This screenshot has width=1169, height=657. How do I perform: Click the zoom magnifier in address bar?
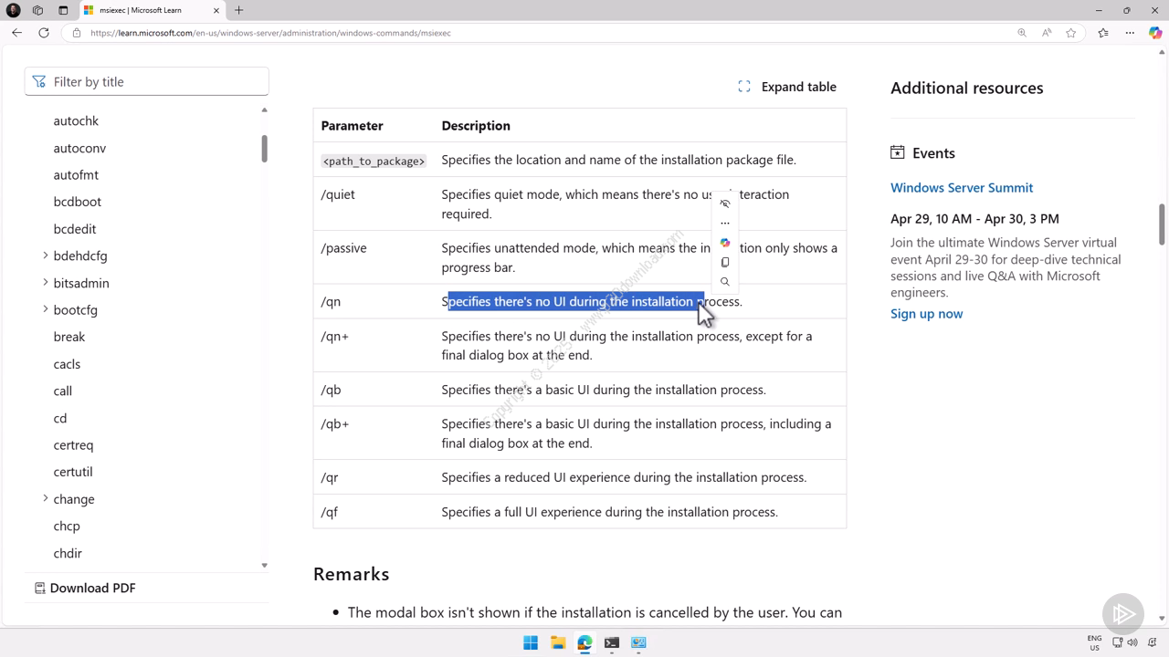(1022, 33)
